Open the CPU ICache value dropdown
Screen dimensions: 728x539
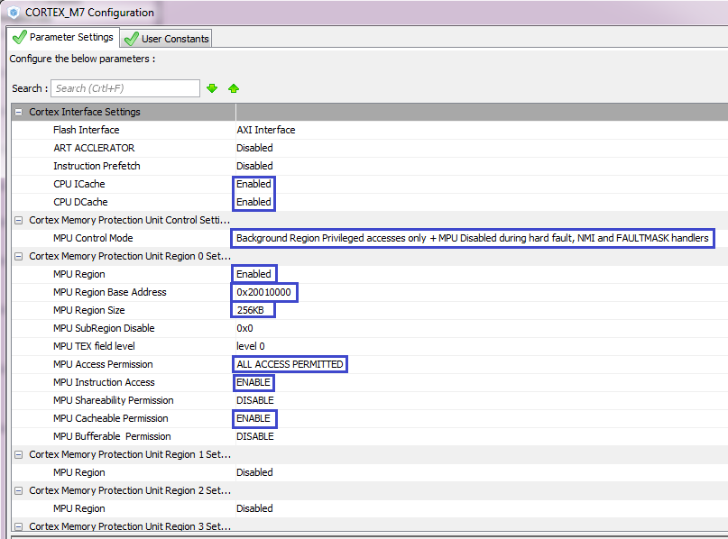coord(253,184)
